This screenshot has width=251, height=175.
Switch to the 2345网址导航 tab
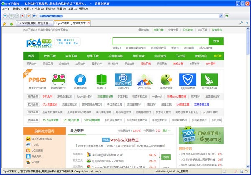tap(34, 23)
